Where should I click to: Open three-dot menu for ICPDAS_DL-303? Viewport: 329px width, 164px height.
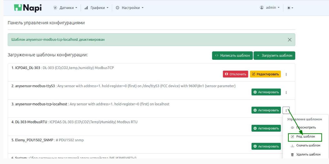point(286,74)
